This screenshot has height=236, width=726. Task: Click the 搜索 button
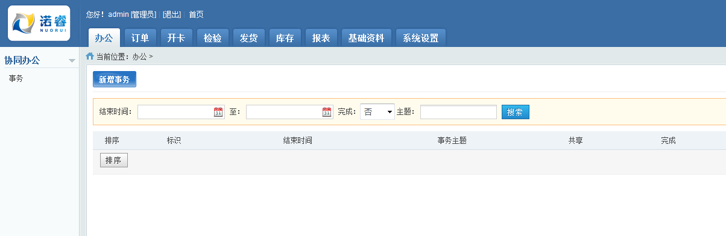pos(515,112)
